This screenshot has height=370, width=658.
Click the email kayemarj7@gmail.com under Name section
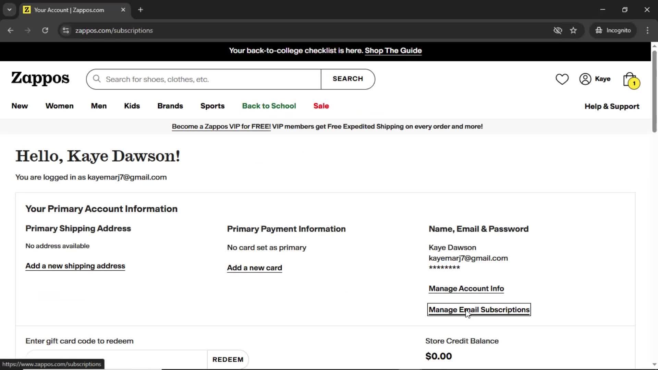click(x=468, y=258)
